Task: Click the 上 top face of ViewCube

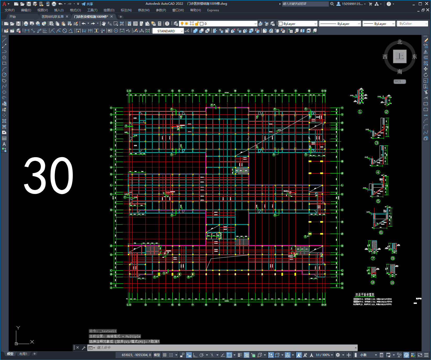Action: point(400,56)
